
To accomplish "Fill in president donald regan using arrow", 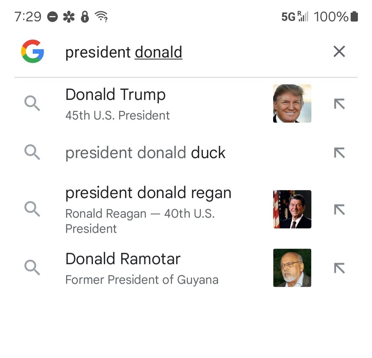I will (x=339, y=209).
